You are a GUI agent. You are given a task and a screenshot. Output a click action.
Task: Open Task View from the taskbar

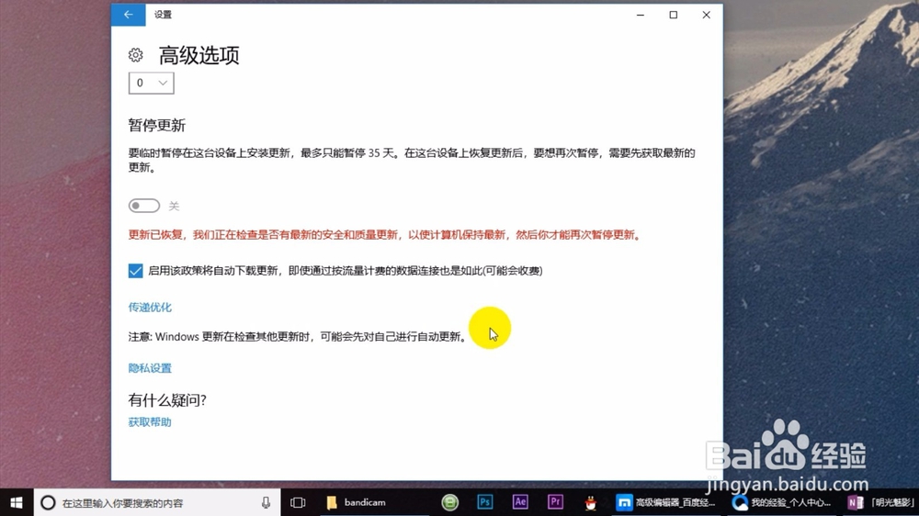(298, 502)
